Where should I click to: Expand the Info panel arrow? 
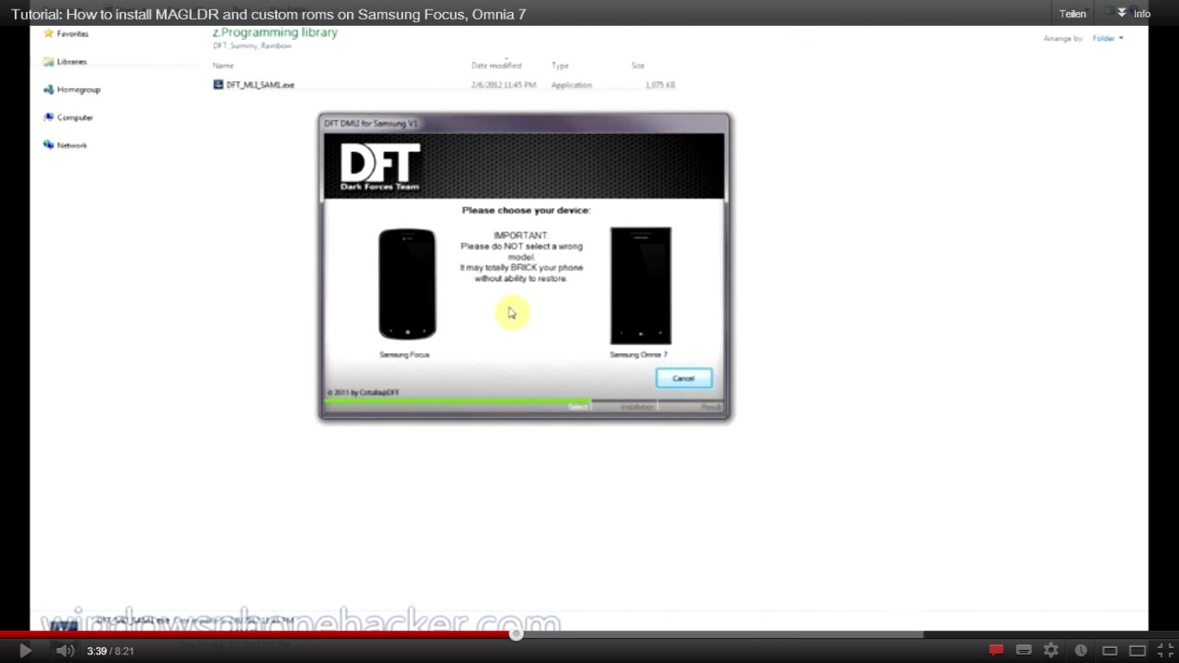pyautogui.click(x=1122, y=13)
